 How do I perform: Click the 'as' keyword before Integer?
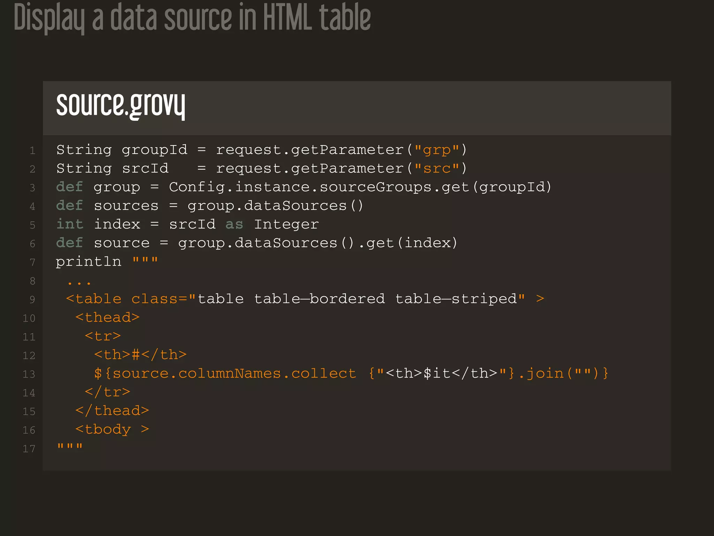coord(234,224)
